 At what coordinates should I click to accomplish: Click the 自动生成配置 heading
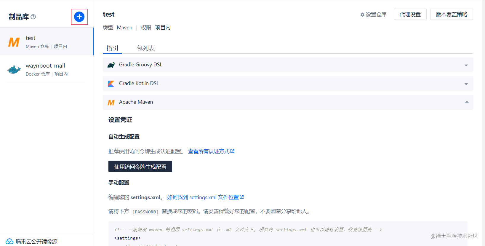(x=124, y=137)
